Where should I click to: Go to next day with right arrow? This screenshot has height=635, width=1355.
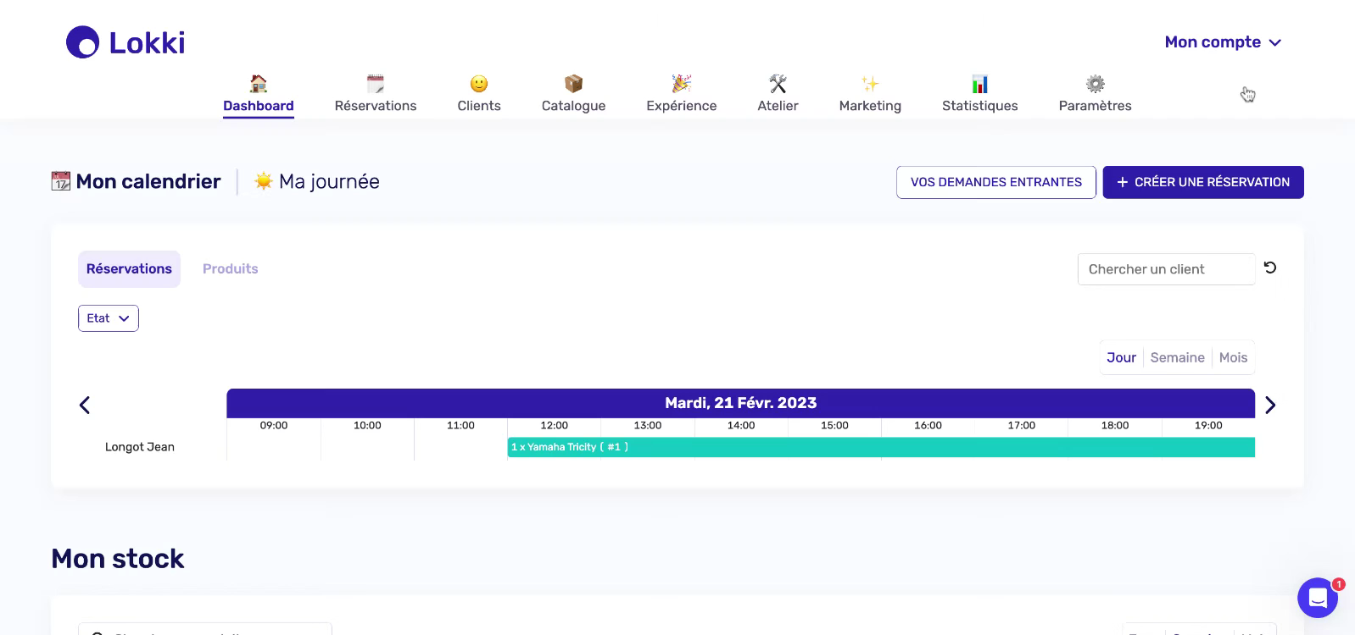coord(1270,405)
